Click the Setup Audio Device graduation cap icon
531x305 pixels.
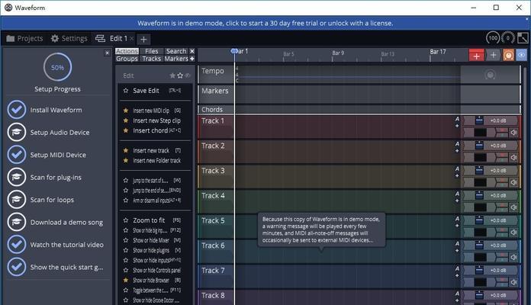pos(17,132)
